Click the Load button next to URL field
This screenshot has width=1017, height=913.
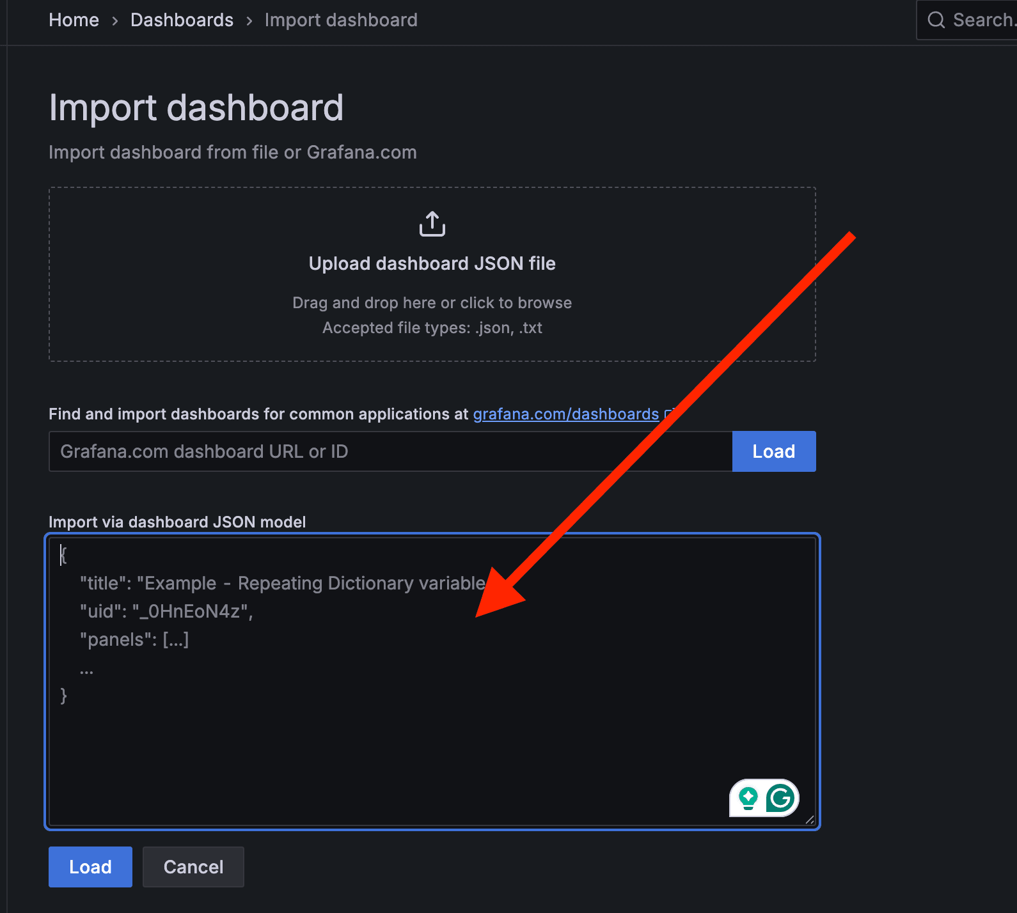[x=774, y=451]
